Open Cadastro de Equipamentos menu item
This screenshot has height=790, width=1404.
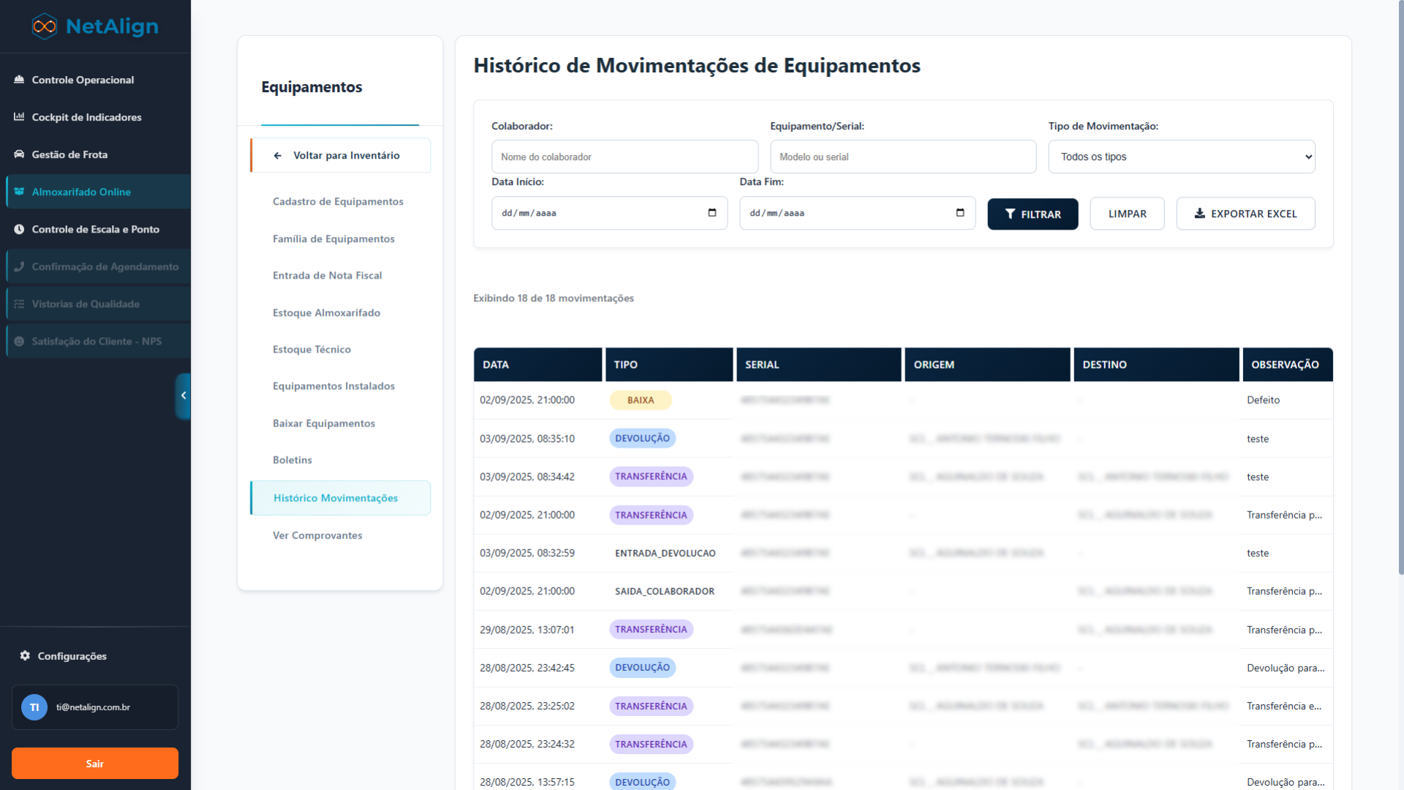(x=338, y=201)
